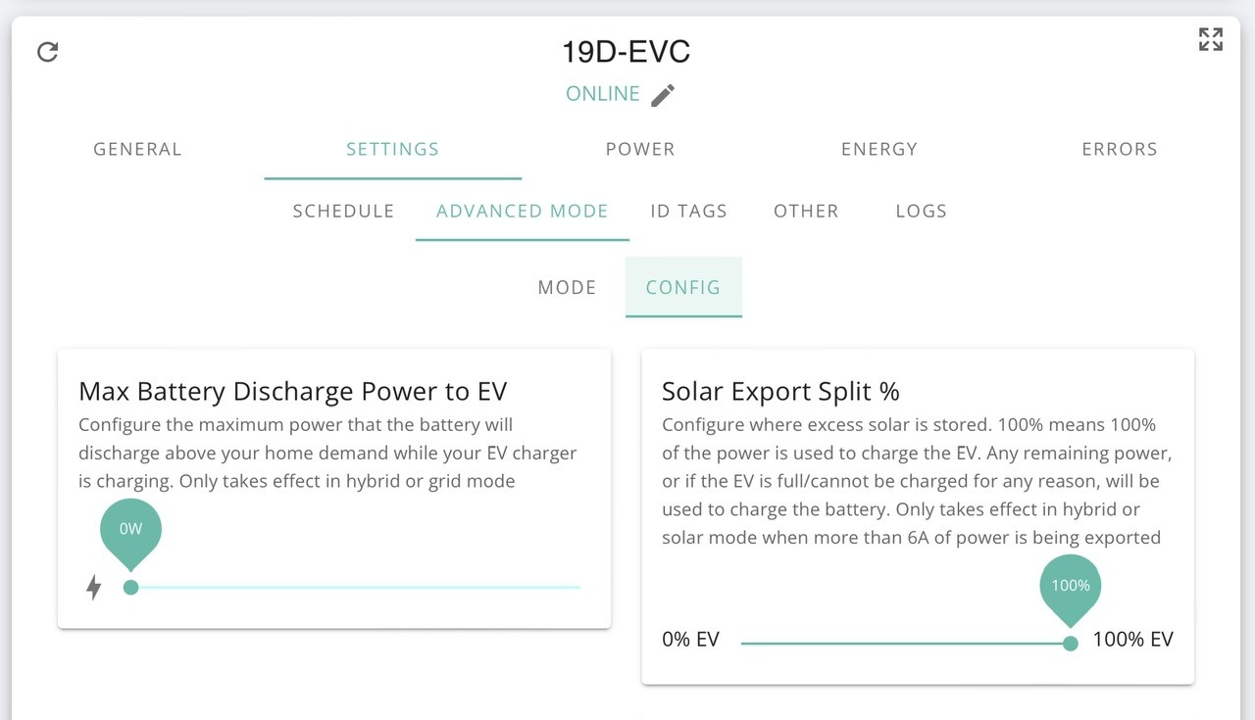Switch to the POWER tab
The image size is (1255, 720).
[x=640, y=149]
